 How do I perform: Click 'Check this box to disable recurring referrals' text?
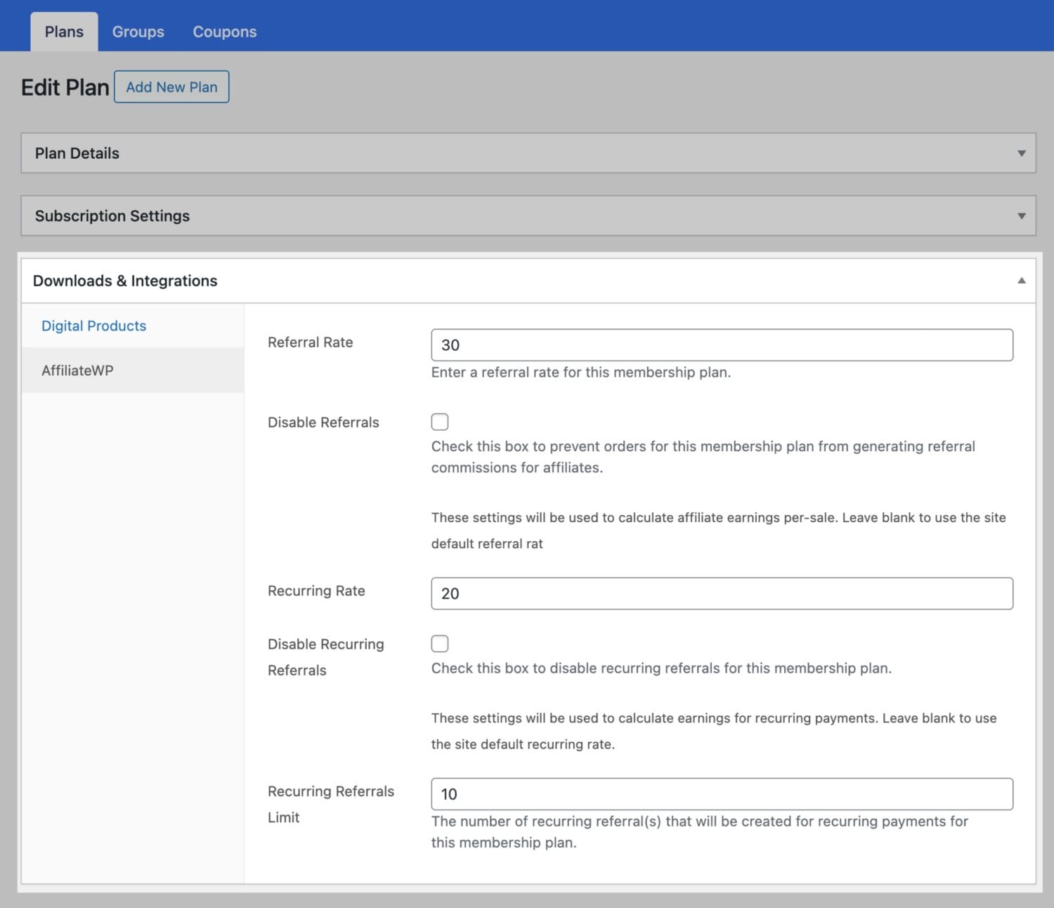(661, 668)
